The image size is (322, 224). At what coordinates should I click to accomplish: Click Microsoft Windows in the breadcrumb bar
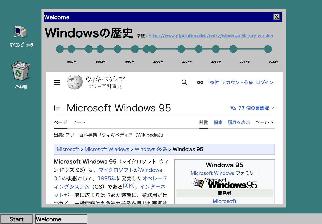[107, 149]
